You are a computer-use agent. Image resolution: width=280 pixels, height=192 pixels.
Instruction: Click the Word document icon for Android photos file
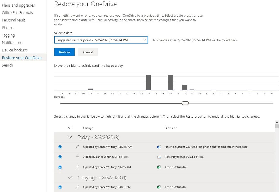click(159, 147)
